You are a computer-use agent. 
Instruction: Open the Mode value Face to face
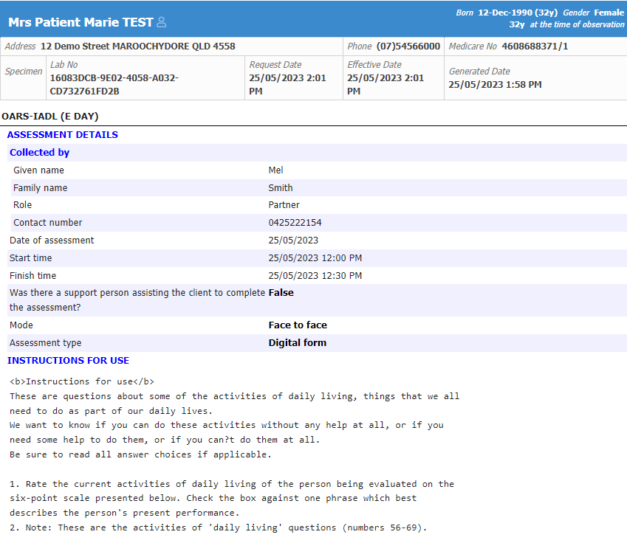coord(298,325)
